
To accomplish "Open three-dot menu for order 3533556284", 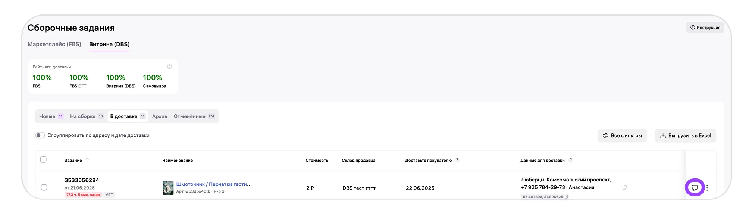I will click(x=707, y=188).
